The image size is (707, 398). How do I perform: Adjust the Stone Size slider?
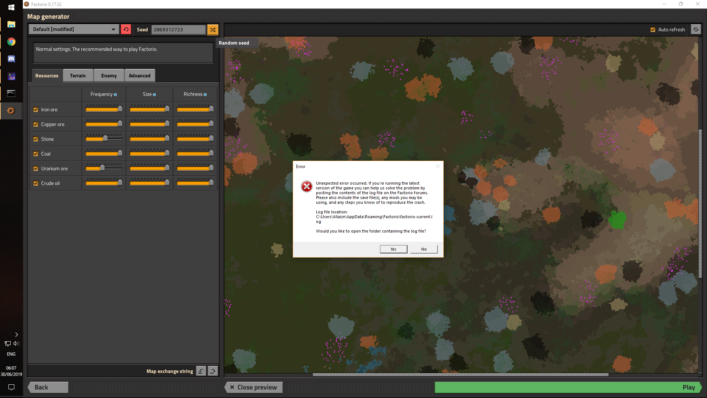150,138
